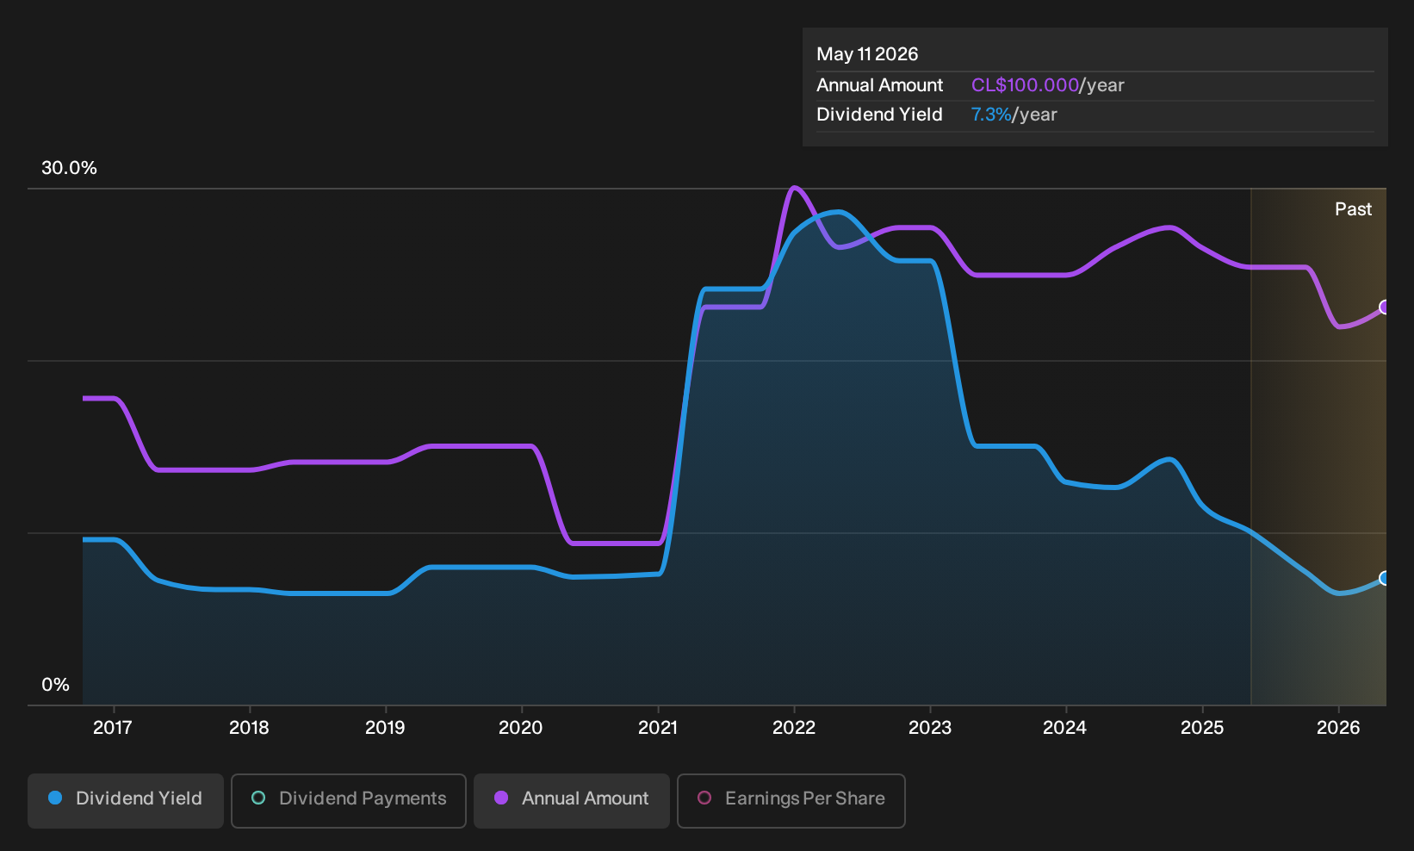Click the 2022 x-axis label
Viewport: 1414px width, 851px height.
click(793, 728)
